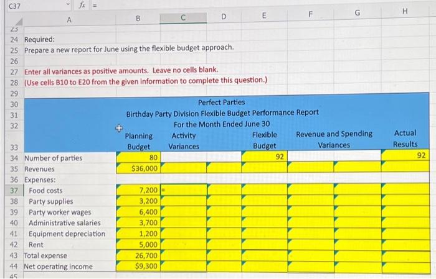Select planning budget cell $36,000
The width and height of the screenshot is (436, 279).
(x=138, y=168)
